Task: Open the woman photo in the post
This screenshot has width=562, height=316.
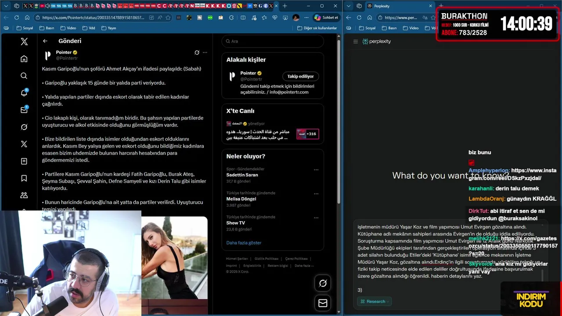Action: pyautogui.click(x=174, y=258)
